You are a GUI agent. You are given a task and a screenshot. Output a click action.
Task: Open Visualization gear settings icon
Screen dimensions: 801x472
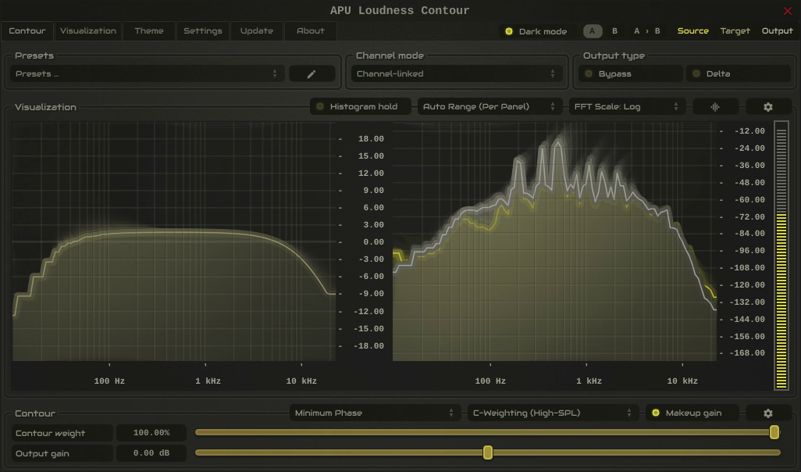tap(767, 107)
